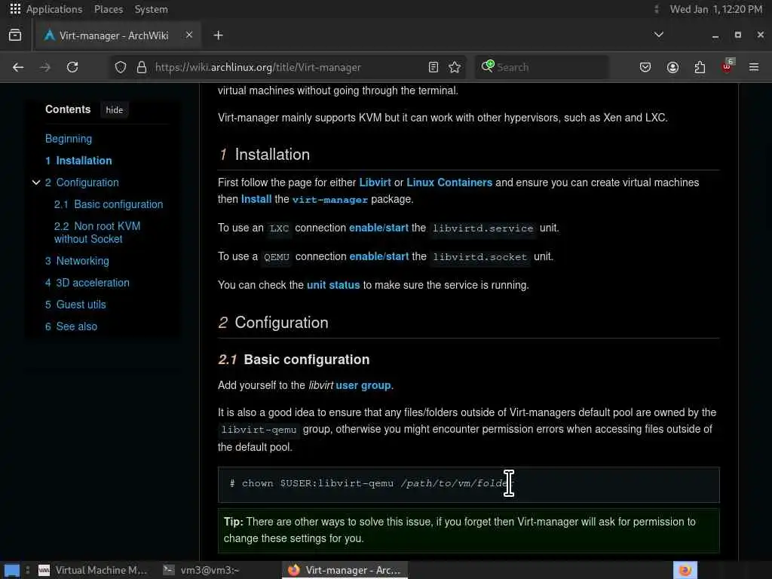
Task: Open the System menu
Action: (x=151, y=9)
